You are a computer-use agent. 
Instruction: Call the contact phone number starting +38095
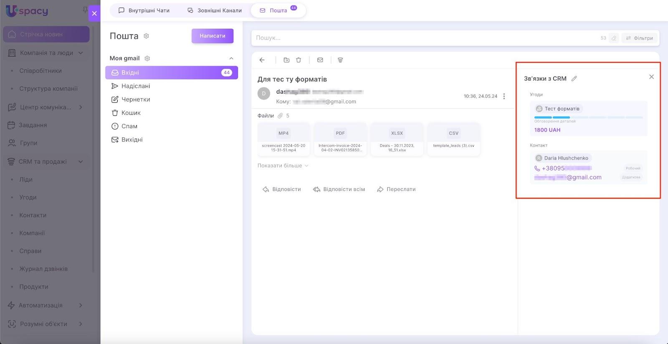click(563, 168)
